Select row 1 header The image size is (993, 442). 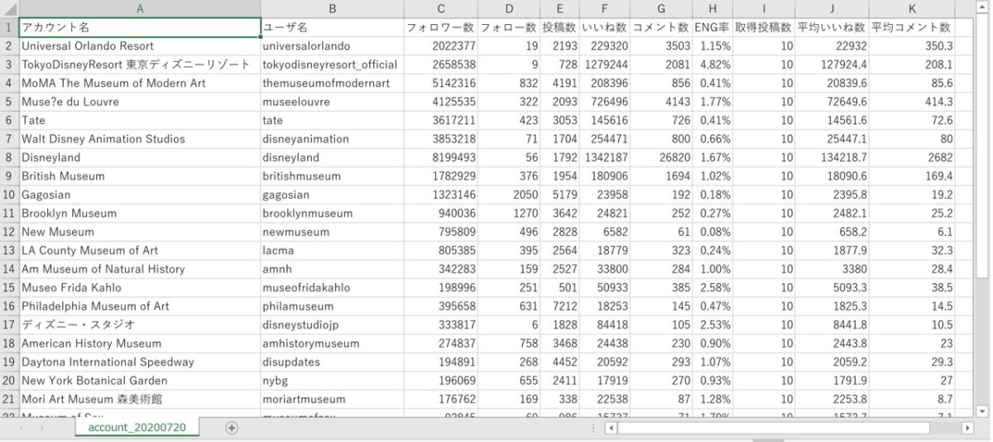(9, 27)
